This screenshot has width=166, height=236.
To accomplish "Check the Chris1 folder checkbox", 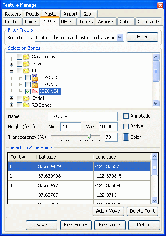I will point(19,98).
